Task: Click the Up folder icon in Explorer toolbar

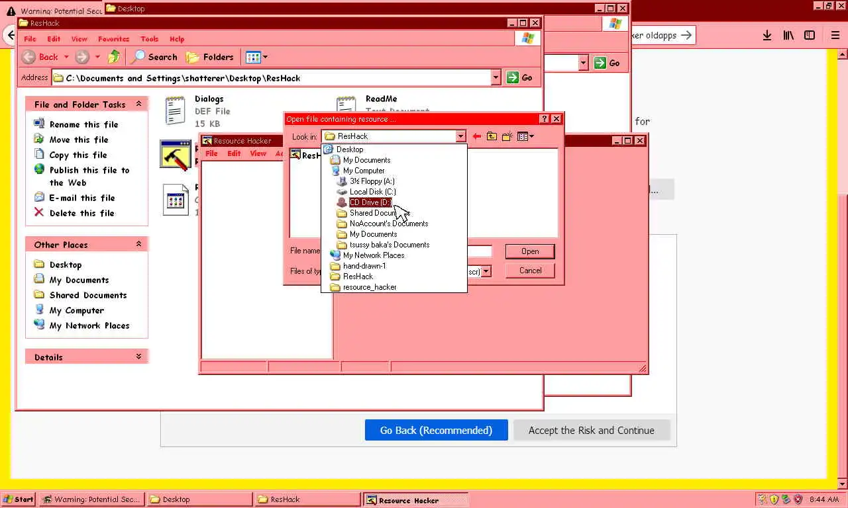Action: [x=114, y=57]
